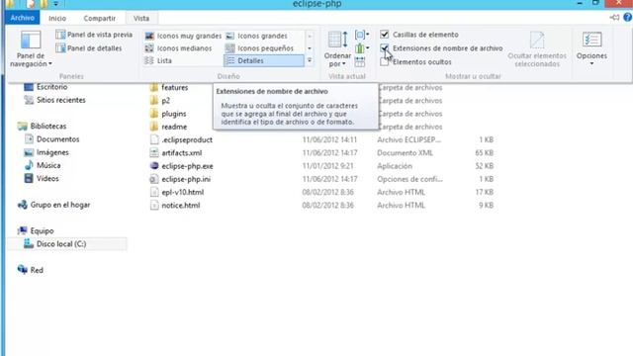Toggle Panel de vista previa
Viewport: 633px width, 356px height.
94,35
